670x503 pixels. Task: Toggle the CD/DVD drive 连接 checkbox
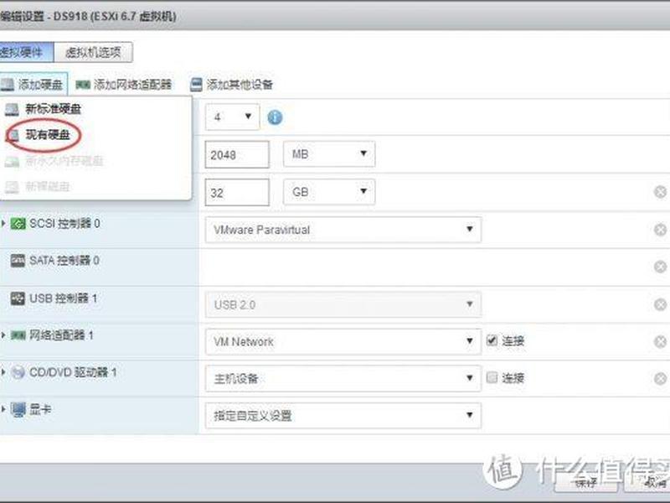coord(492,377)
